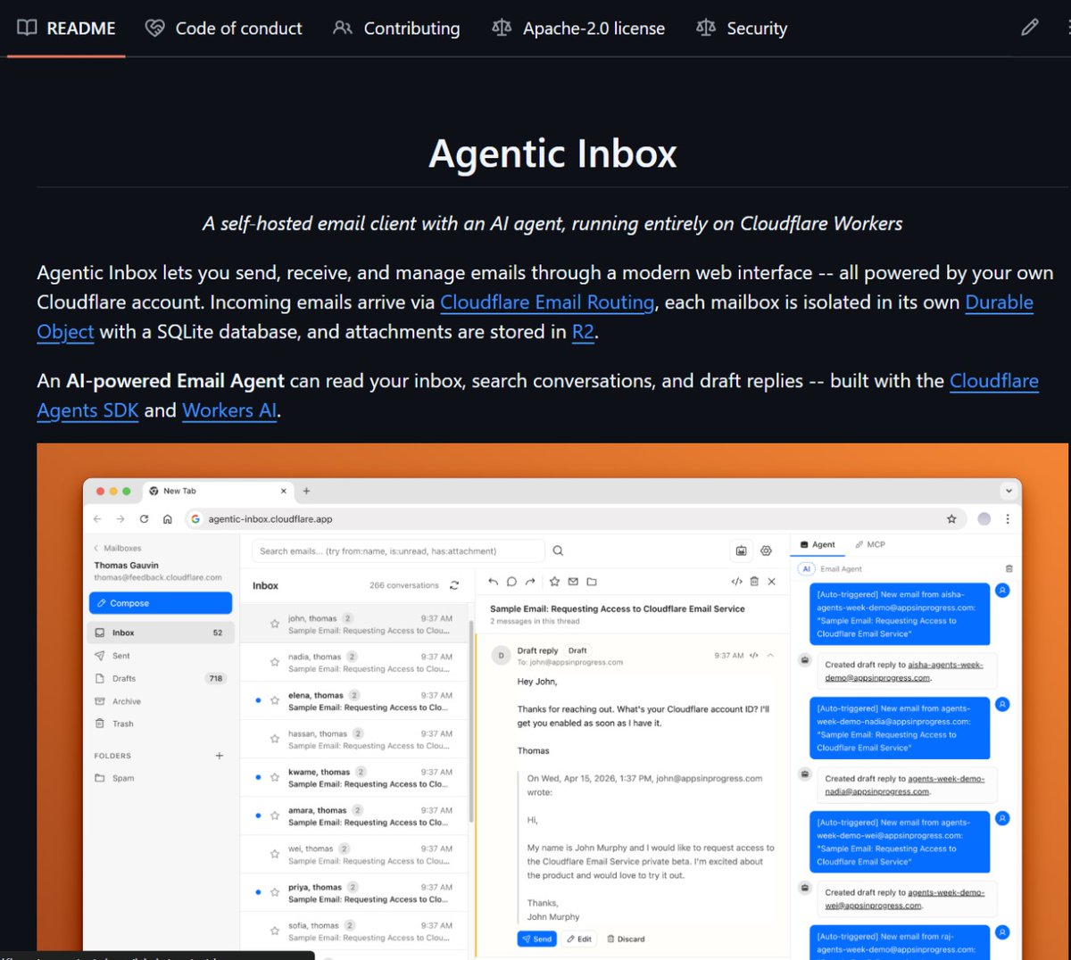1071x960 pixels.
Task: Open the README tab
Action: (66, 29)
